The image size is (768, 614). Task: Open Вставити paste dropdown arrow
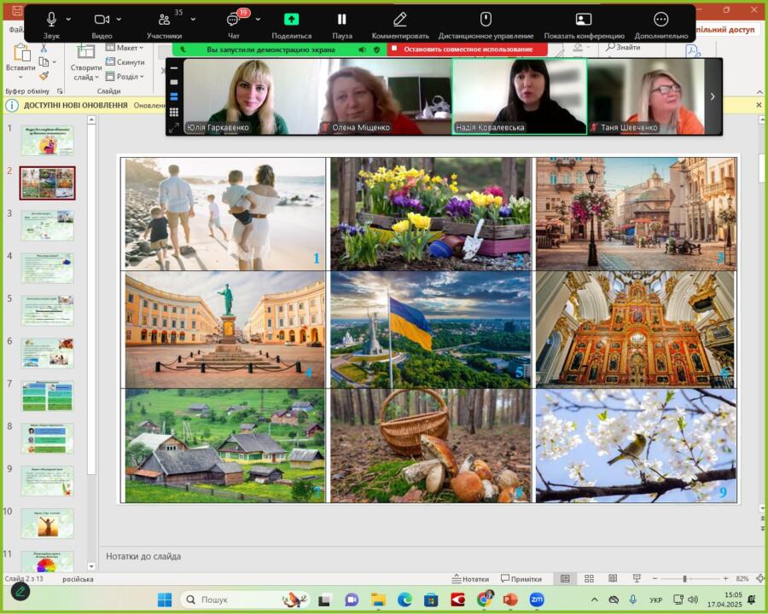coord(20,78)
